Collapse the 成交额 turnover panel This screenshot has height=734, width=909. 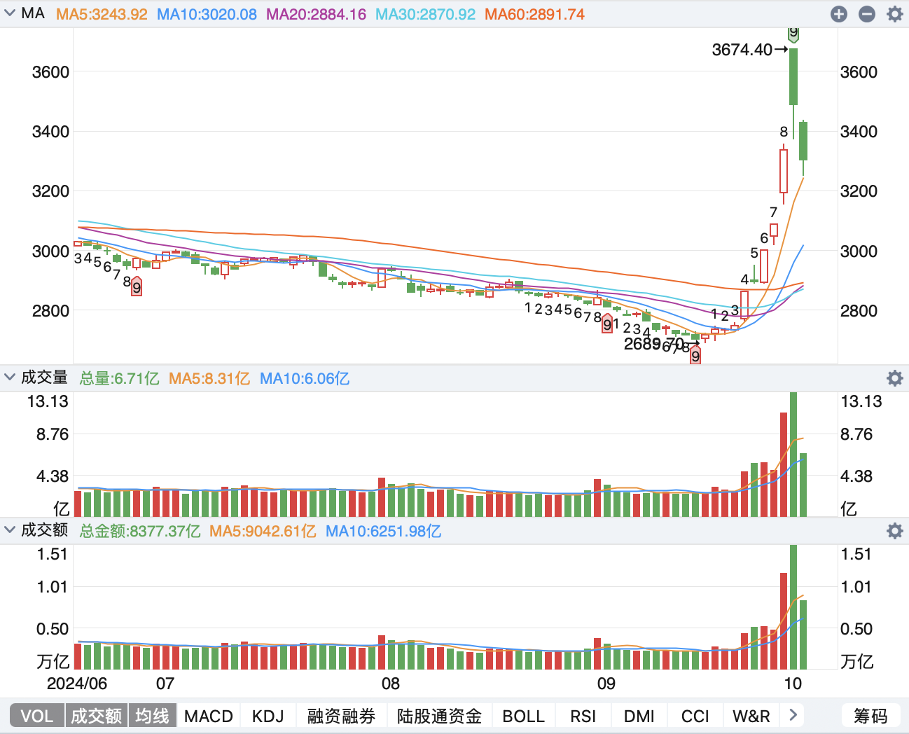9,531
